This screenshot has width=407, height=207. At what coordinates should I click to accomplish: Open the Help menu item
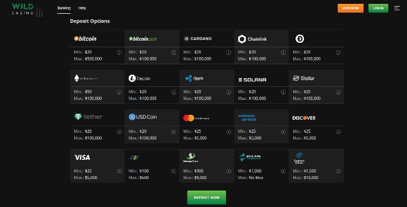[82, 8]
